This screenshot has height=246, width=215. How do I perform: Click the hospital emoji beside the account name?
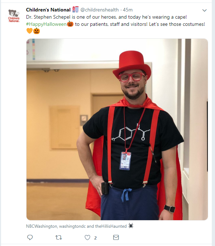[x=75, y=9]
